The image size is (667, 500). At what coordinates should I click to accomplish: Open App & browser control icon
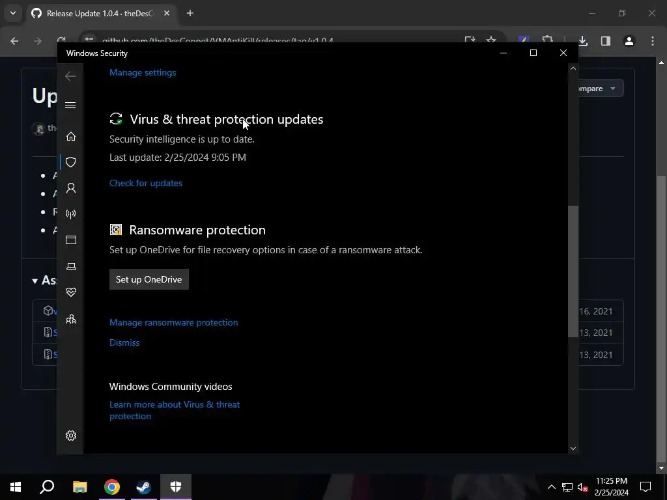coord(71,240)
